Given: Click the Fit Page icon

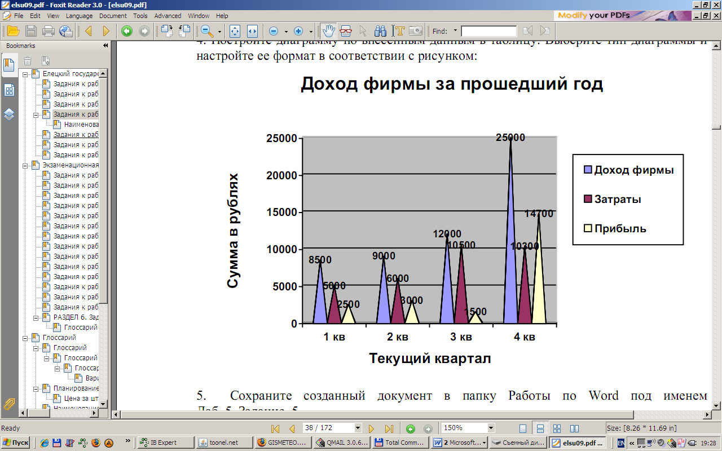Looking at the screenshot, I should (235, 31).
